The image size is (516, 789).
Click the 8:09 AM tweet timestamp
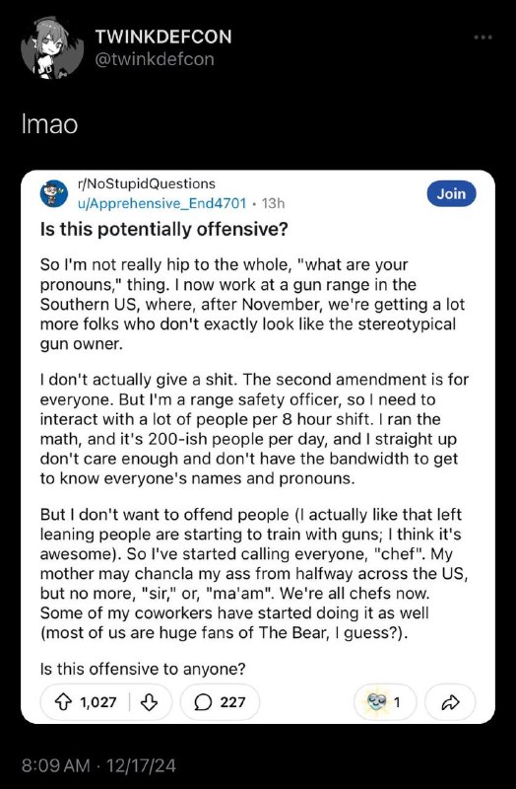tap(56, 766)
